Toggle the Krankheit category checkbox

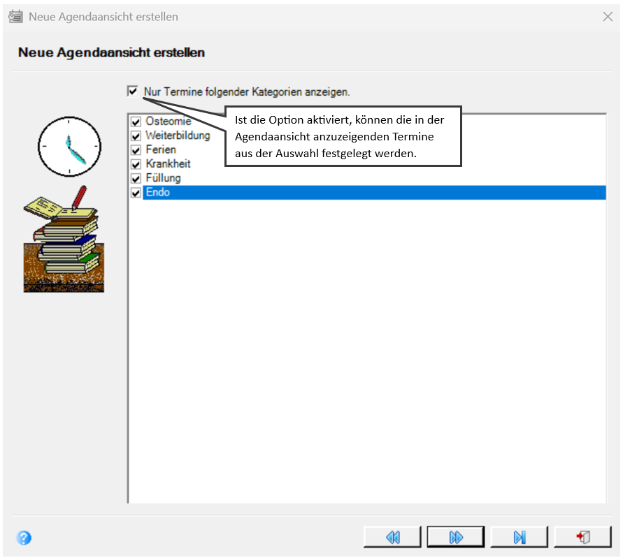136,164
